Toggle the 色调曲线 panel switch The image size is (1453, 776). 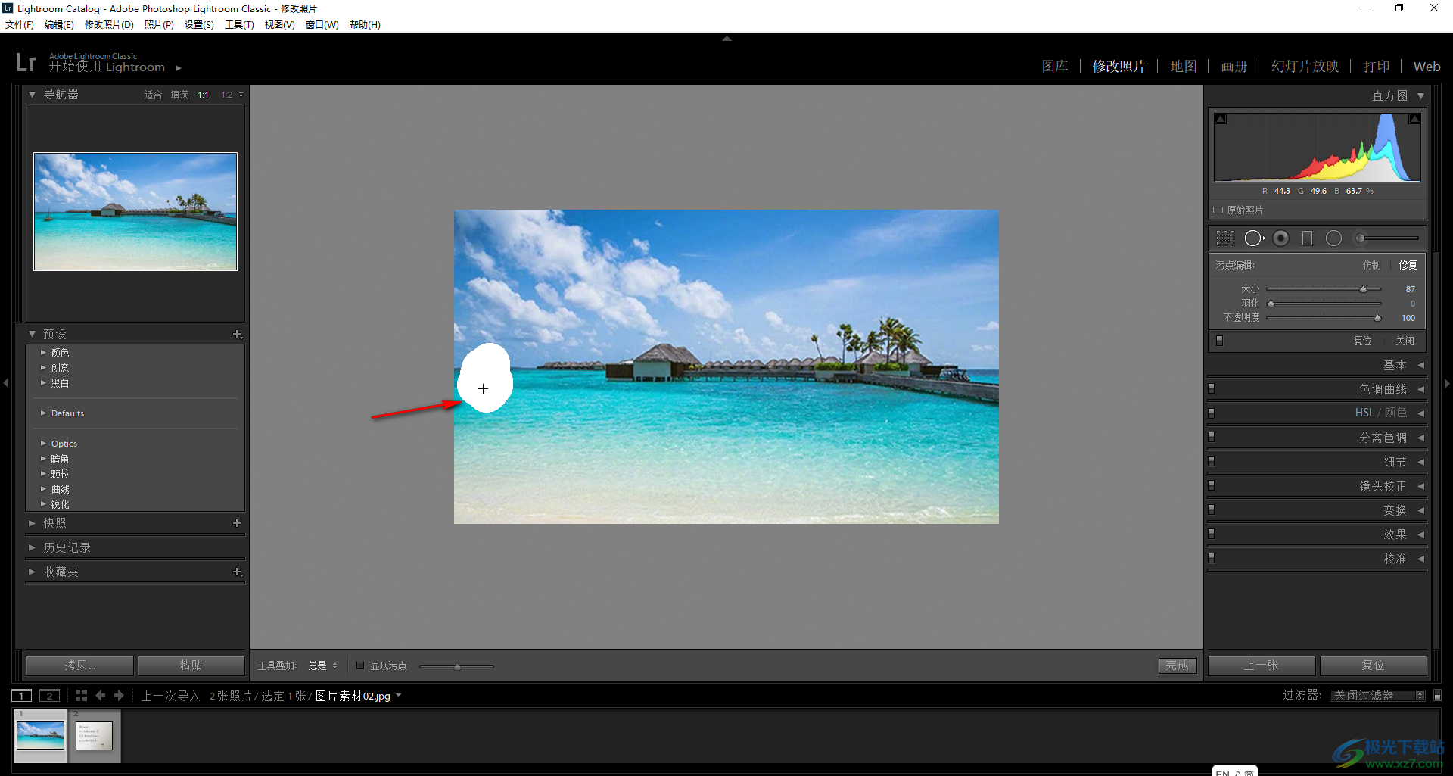click(x=1212, y=388)
